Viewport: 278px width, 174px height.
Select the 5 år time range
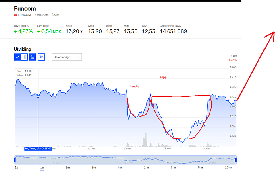[201, 168]
